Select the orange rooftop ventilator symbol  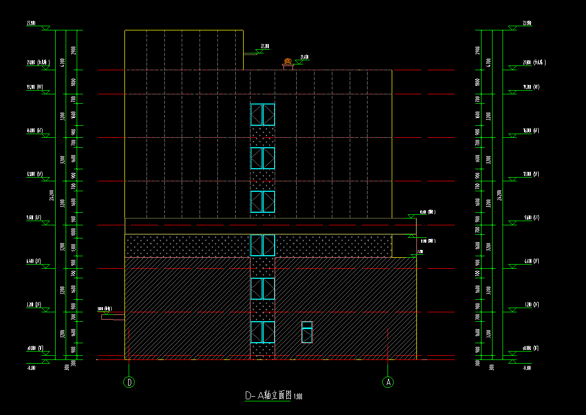click(x=287, y=63)
